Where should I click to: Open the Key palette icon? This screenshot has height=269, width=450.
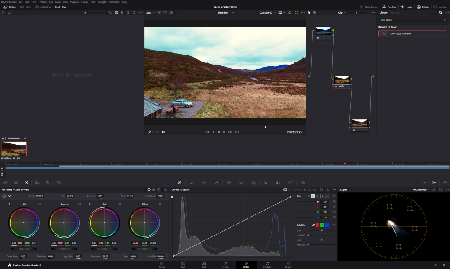pyautogui.click(x=278, y=182)
